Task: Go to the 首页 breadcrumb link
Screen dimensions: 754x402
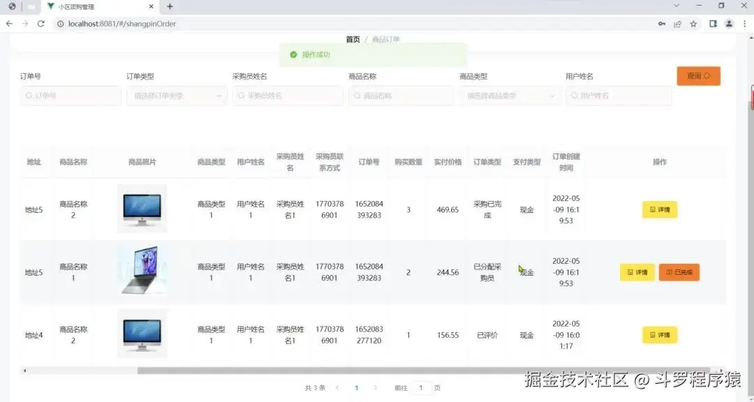Action: [x=353, y=39]
